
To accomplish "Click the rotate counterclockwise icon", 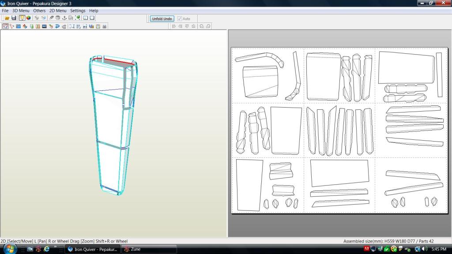I will click(201, 26).
